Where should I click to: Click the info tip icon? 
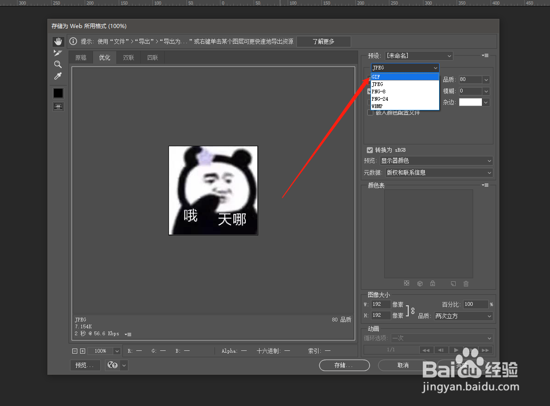point(73,41)
